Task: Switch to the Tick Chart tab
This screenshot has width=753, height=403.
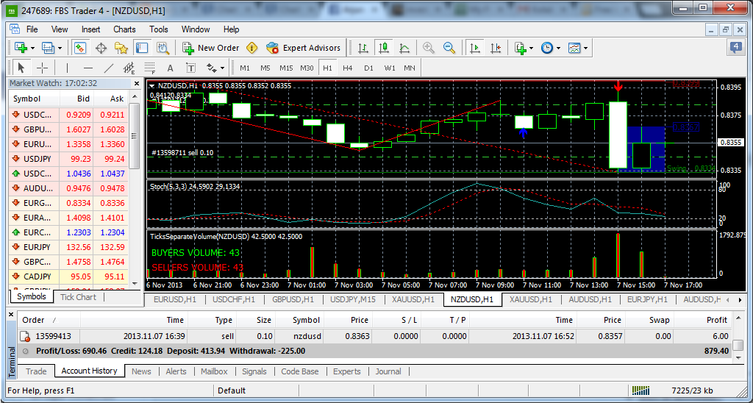Action: (x=78, y=297)
